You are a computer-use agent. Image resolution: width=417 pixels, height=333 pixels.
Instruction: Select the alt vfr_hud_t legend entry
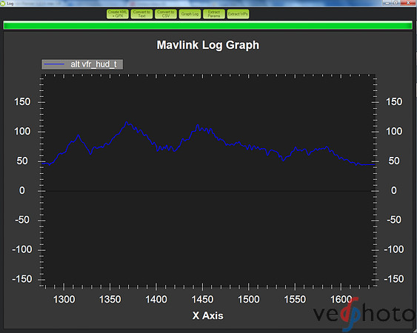(82, 64)
